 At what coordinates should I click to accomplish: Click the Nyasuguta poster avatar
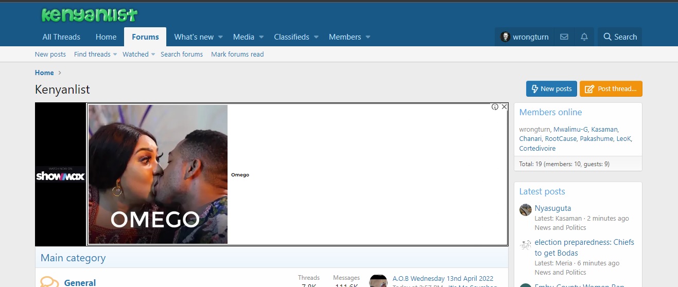(525, 210)
